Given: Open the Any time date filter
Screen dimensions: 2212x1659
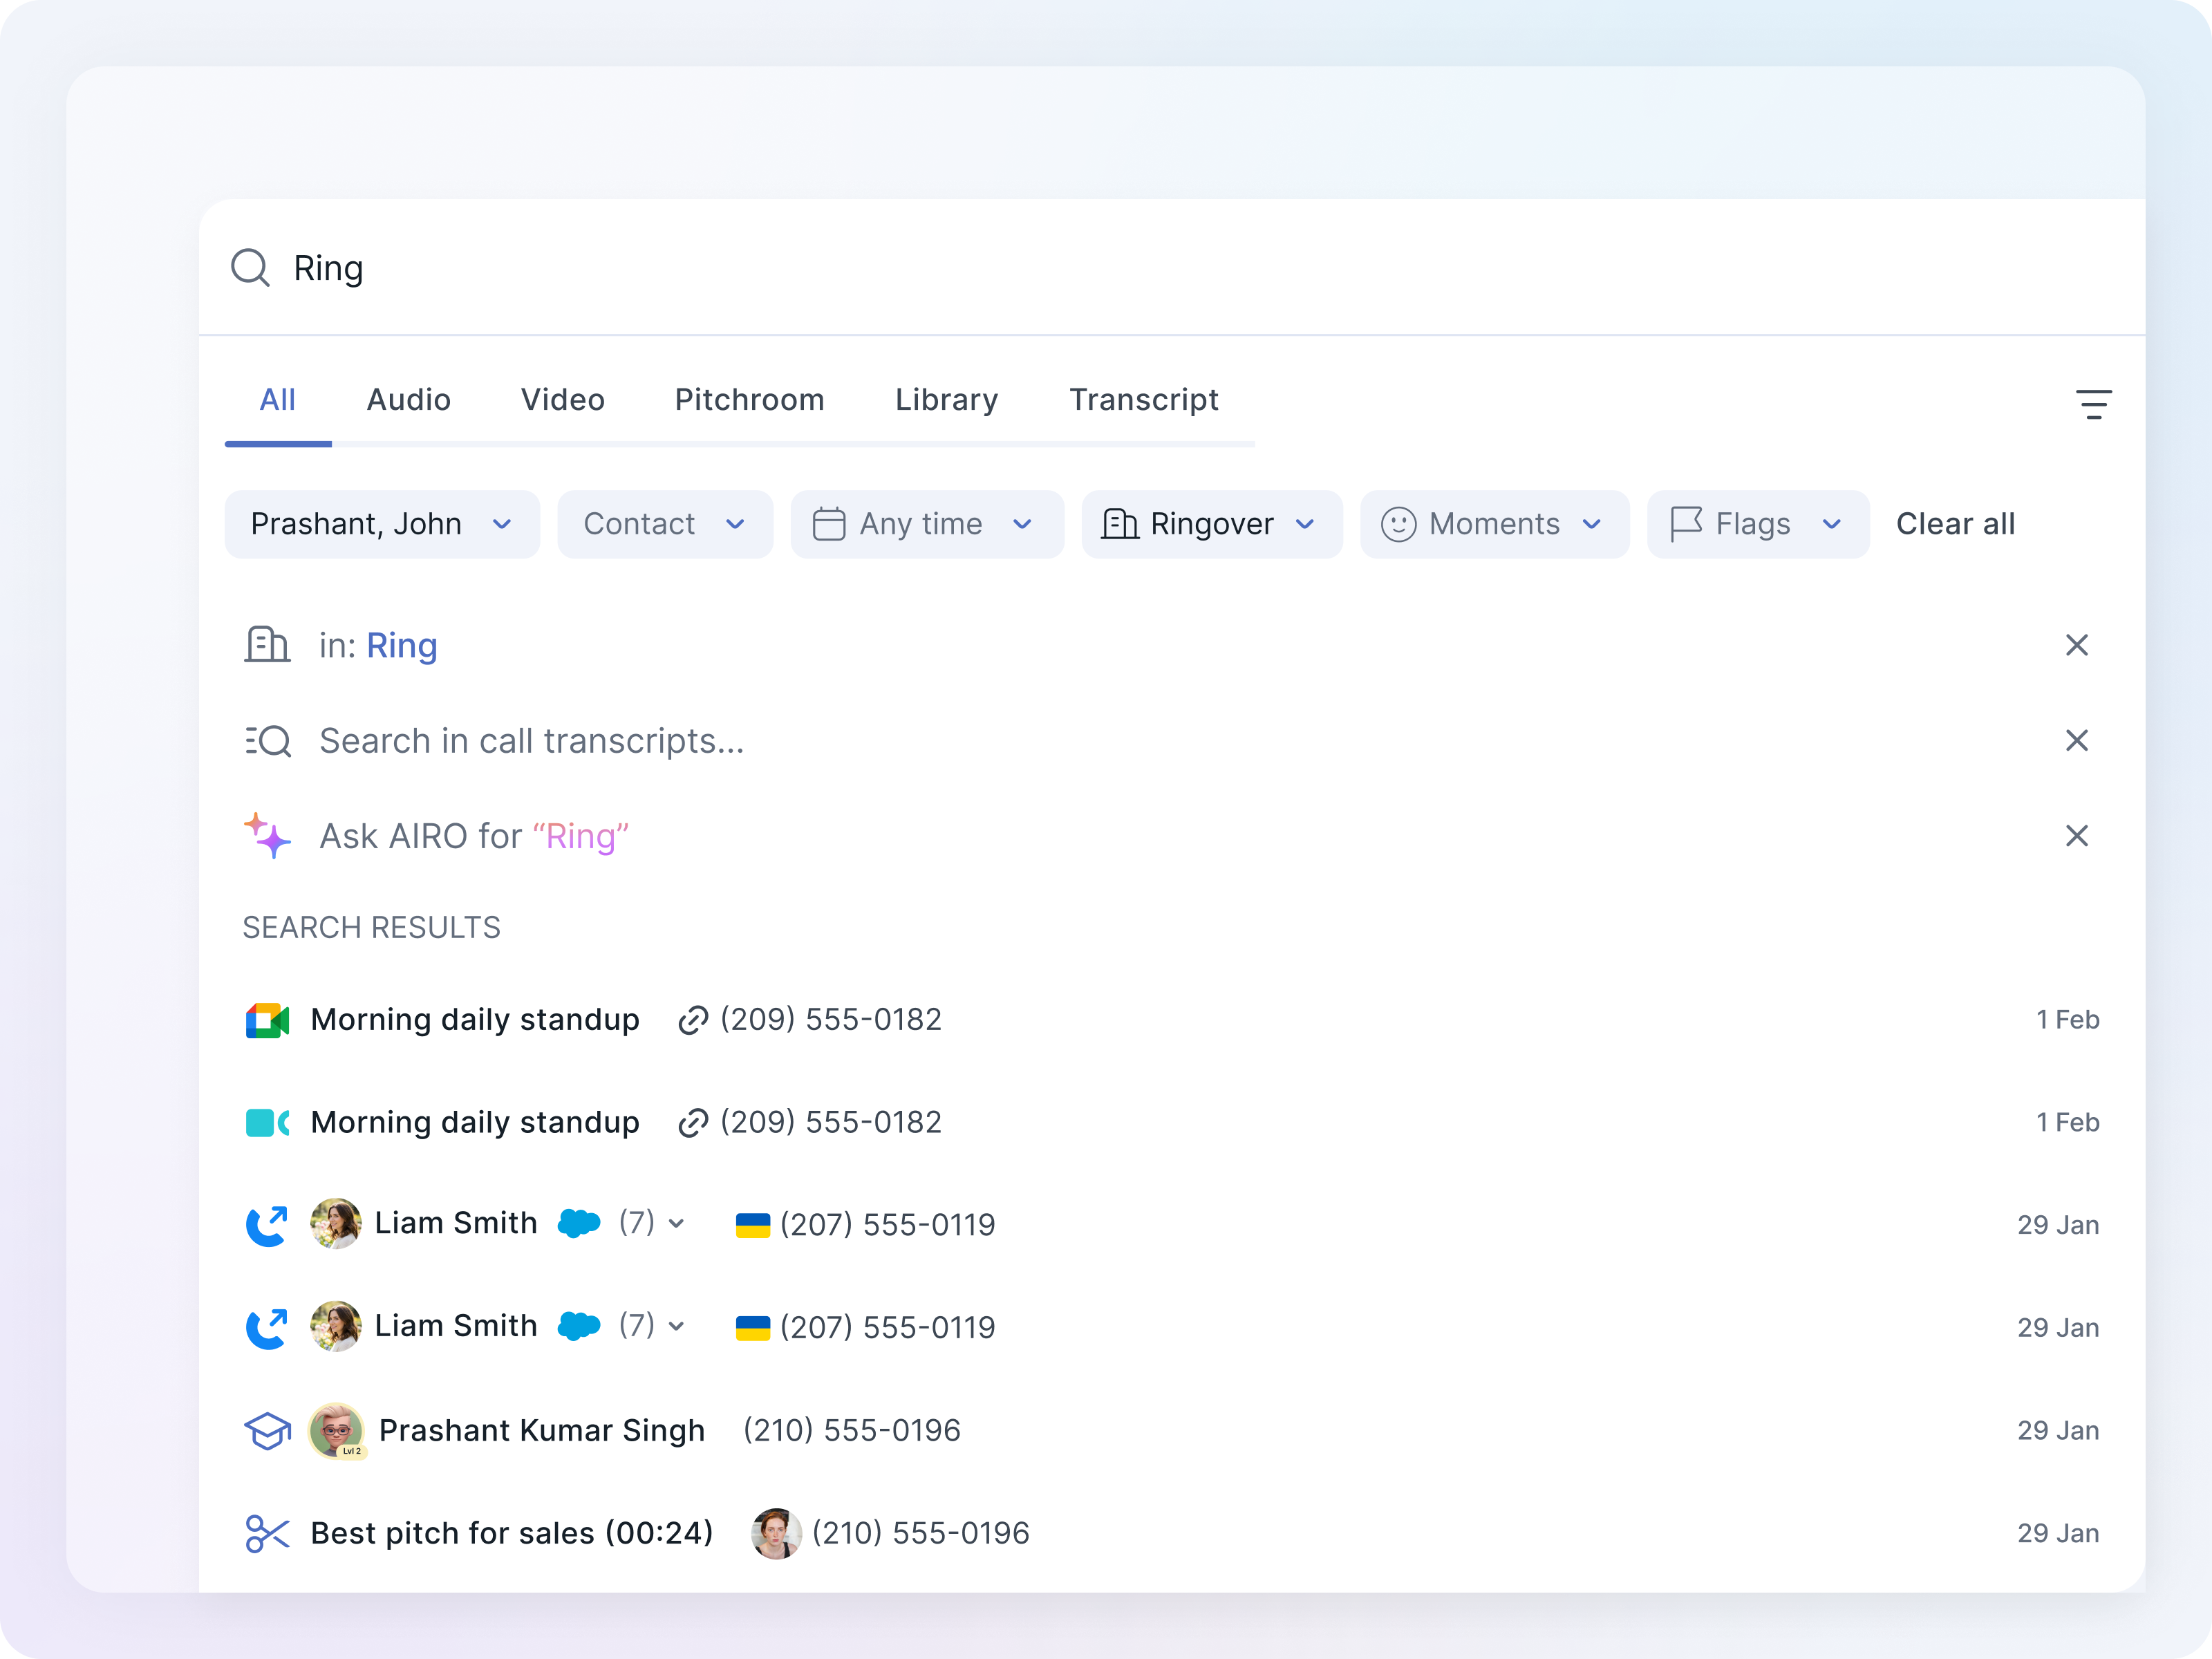Looking at the screenshot, I should pyautogui.click(x=926, y=524).
